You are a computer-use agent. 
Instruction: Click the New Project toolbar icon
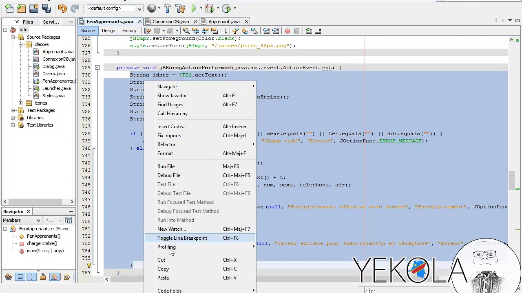pyautogui.click(x=21, y=8)
